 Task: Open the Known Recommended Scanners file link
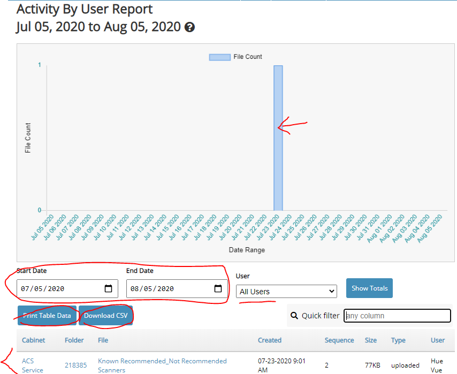point(162,365)
